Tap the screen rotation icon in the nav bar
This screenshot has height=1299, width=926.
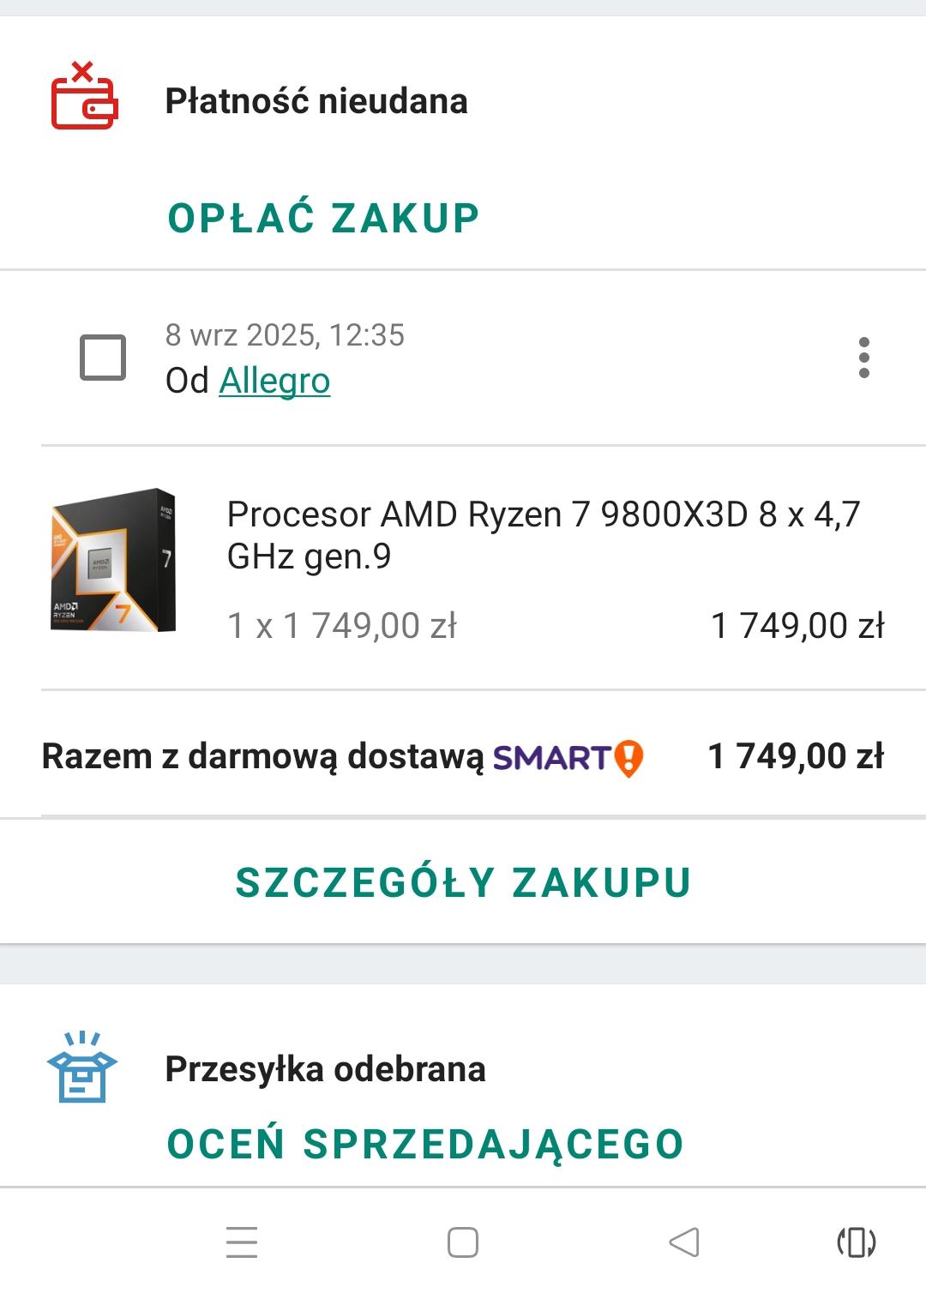coord(856,1242)
